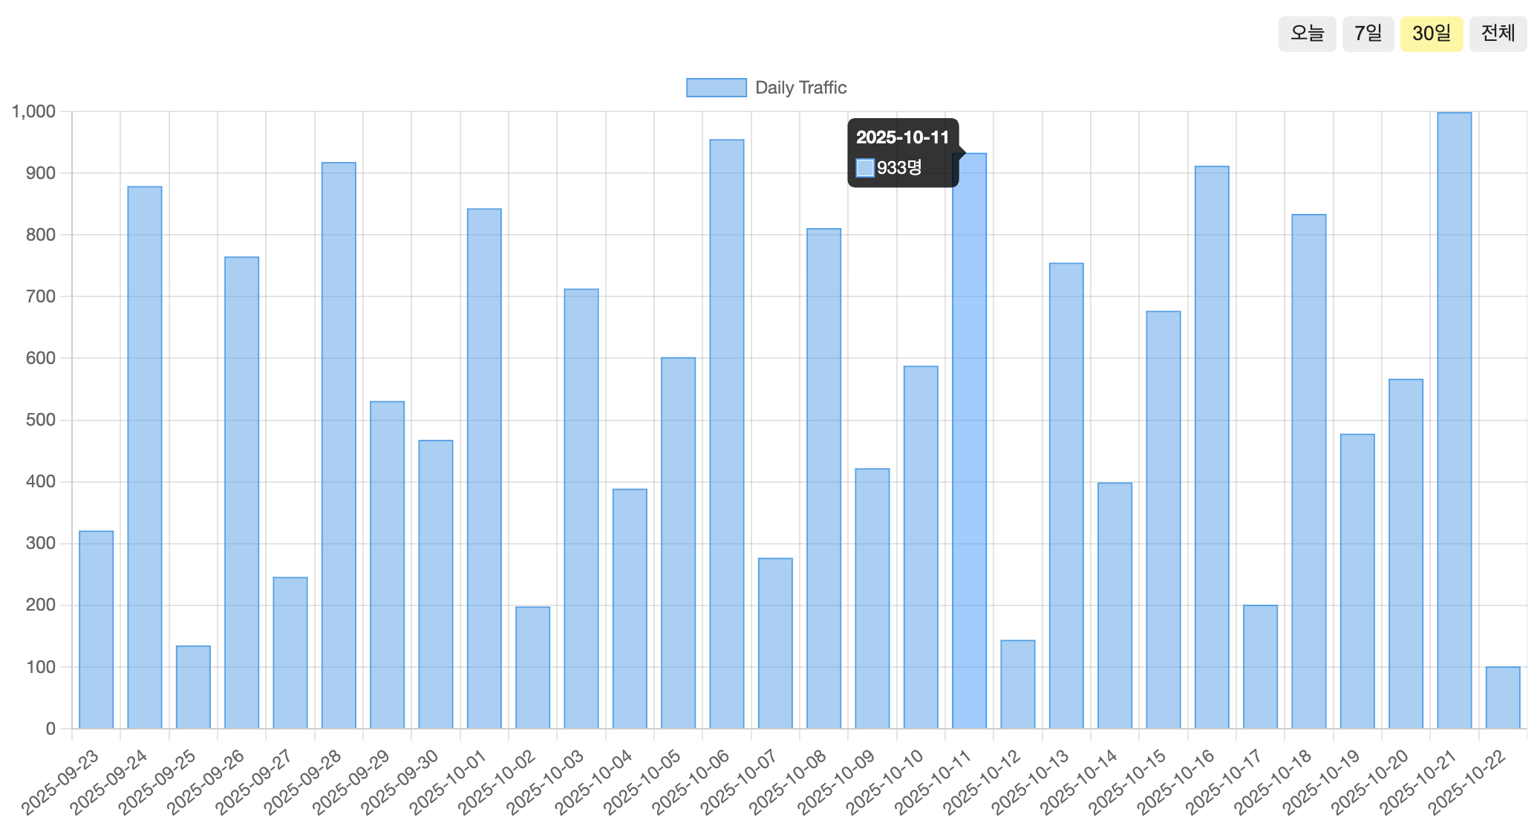This screenshot has height=832, width=1537.
Task: Click the 오늘 range button
Action: pyautogui.click(x=1307, y=33)
